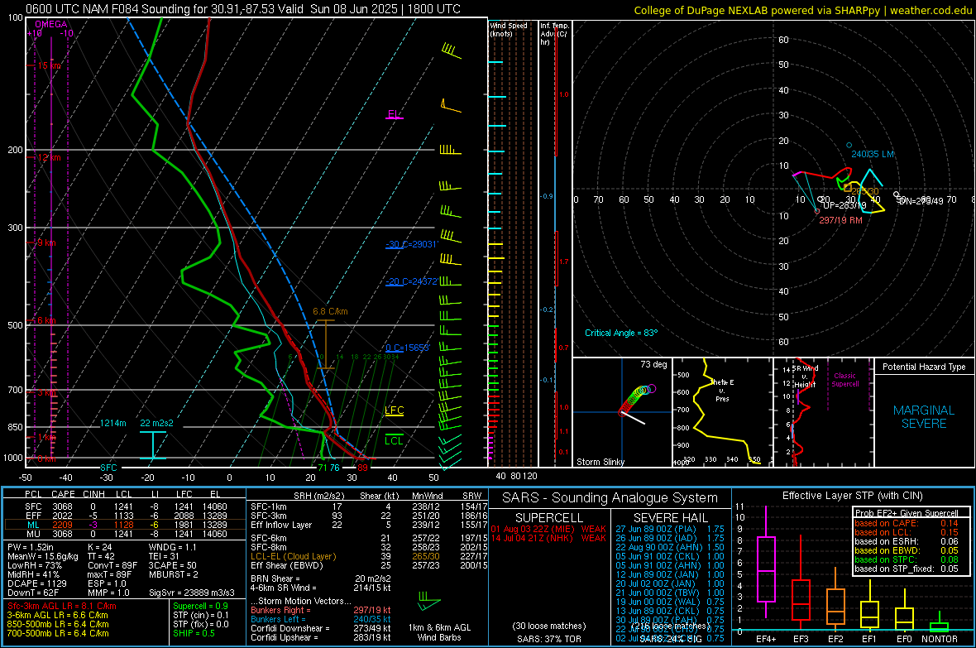Click 'Sfc-3km AGL LR = 8.1 C/km'

[x=62, y=606]
